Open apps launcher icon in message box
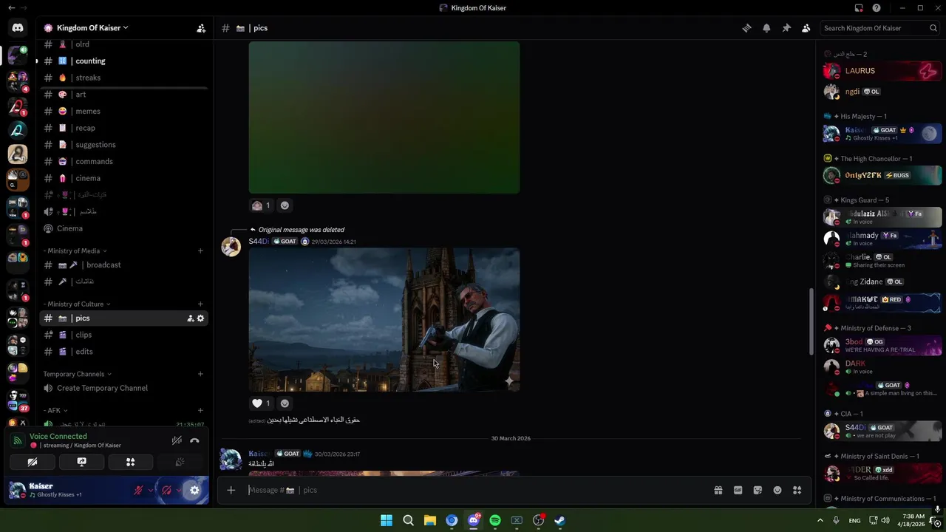This screenshot has width=946, height=532. click(797, 490)
